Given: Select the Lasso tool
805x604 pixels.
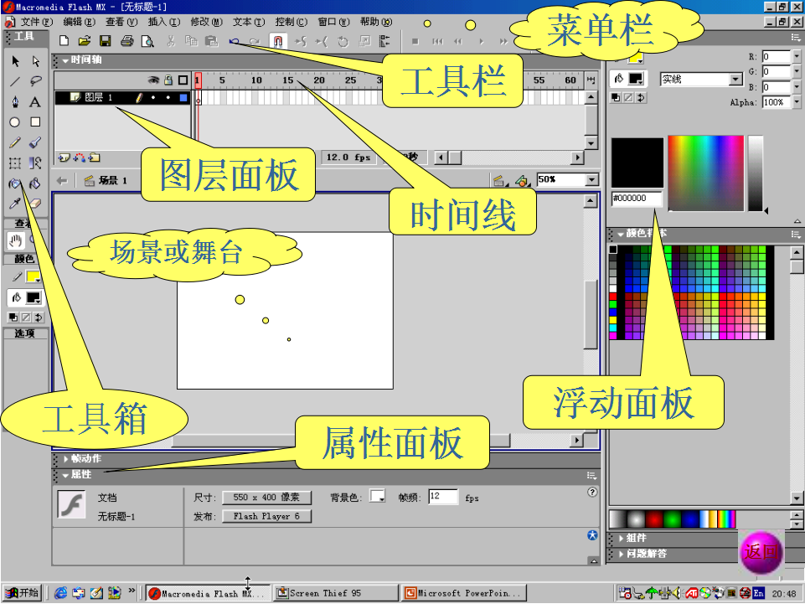Looking at the screenshot, I should [35, 81].
